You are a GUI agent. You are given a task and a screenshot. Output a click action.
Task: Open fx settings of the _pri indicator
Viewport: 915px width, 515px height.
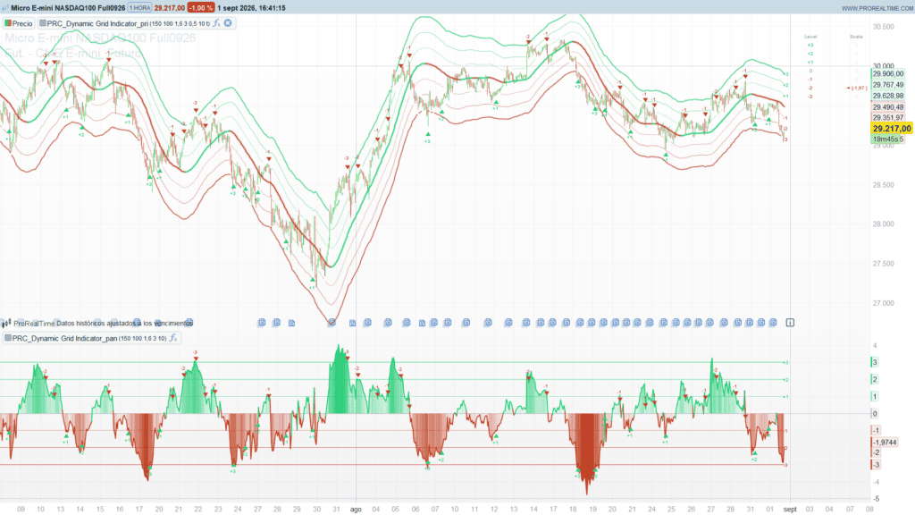click(x=216, y=23)
